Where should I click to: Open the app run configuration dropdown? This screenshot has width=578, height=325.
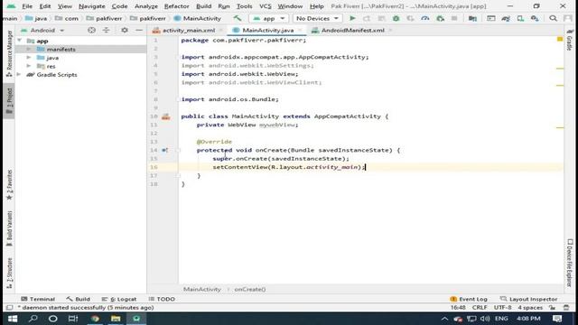(269, 18)
